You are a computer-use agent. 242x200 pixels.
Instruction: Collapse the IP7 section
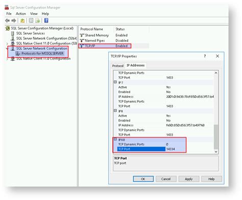point(115,82)
